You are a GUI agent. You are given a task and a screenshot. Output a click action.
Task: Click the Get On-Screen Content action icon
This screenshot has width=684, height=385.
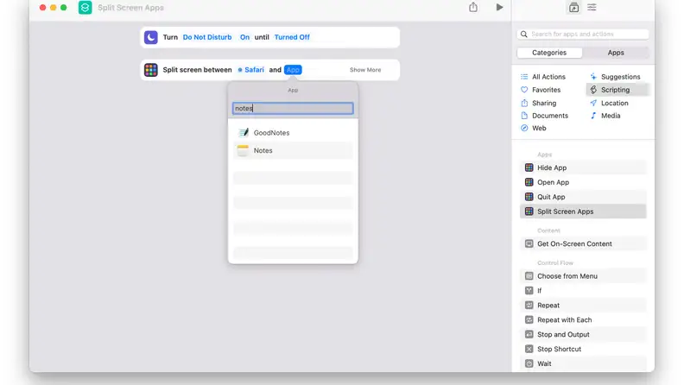[529, 243]
